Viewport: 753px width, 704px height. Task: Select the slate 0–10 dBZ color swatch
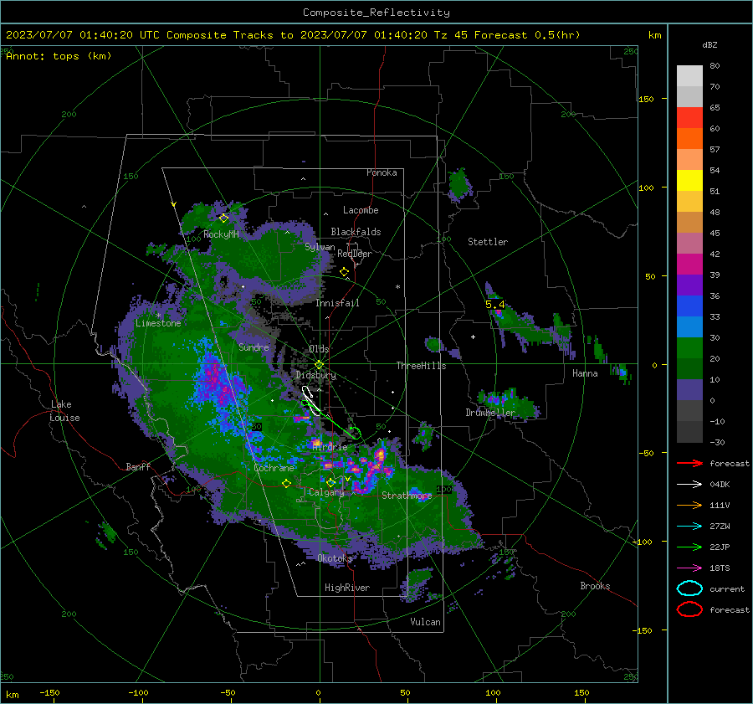click(x=689, y=390)
